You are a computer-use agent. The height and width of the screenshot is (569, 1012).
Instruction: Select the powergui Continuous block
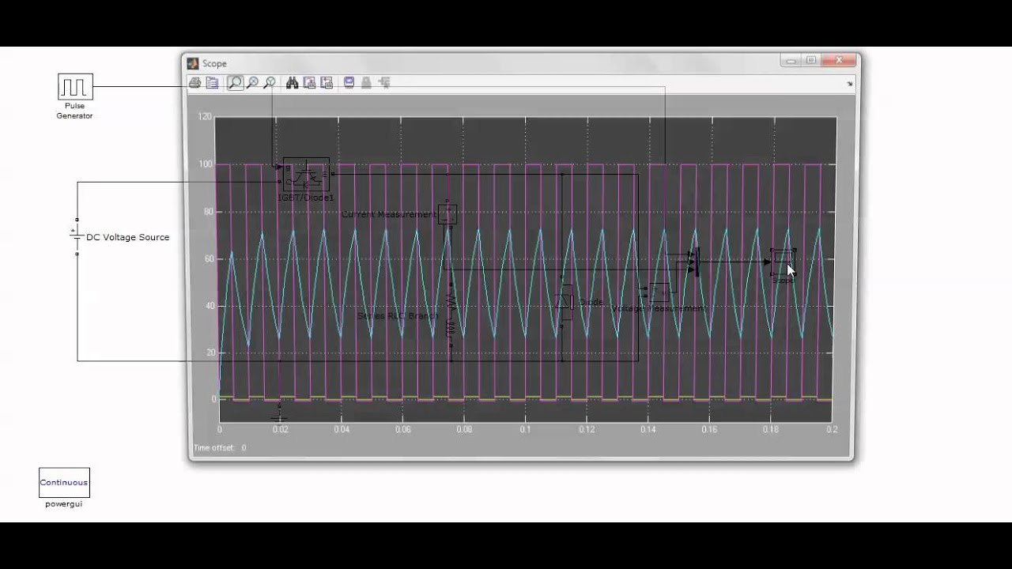tap(64, 482)
